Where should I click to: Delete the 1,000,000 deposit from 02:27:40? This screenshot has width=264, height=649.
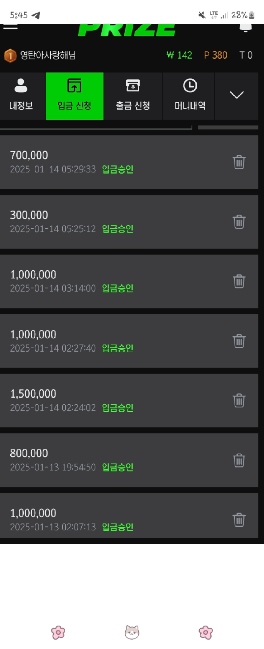(x=239, y=341)
